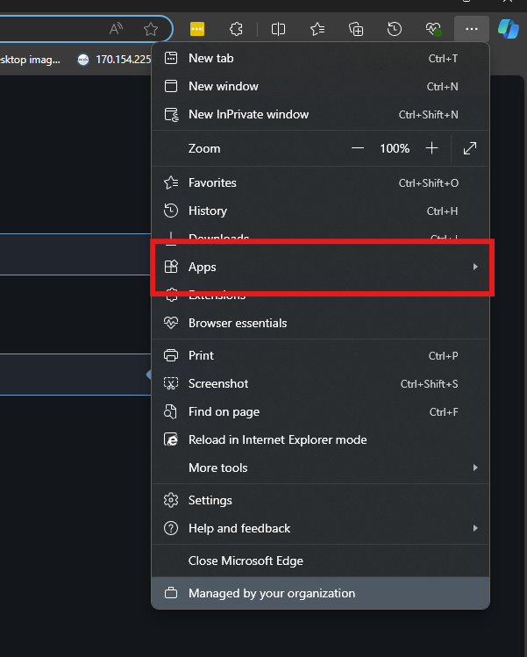Open Favorites hub icon in toolbar
527x657 pixels.
(x=317, y=29)
